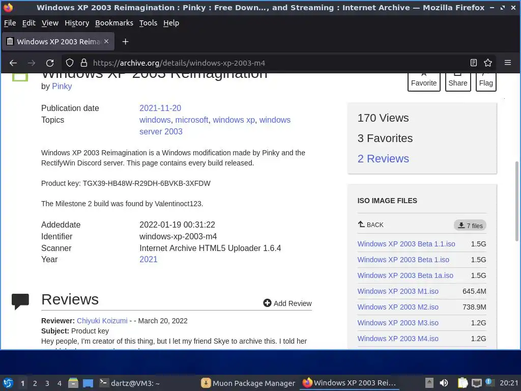Click the Favorite button
The width and height of the screenshot is (521, 391).
tap(424, 82)
